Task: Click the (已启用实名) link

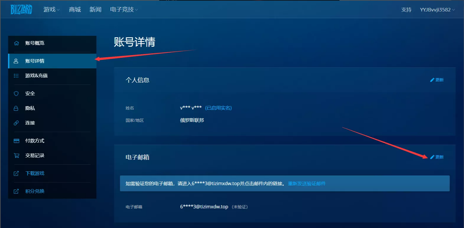Action: coord(218,108)
